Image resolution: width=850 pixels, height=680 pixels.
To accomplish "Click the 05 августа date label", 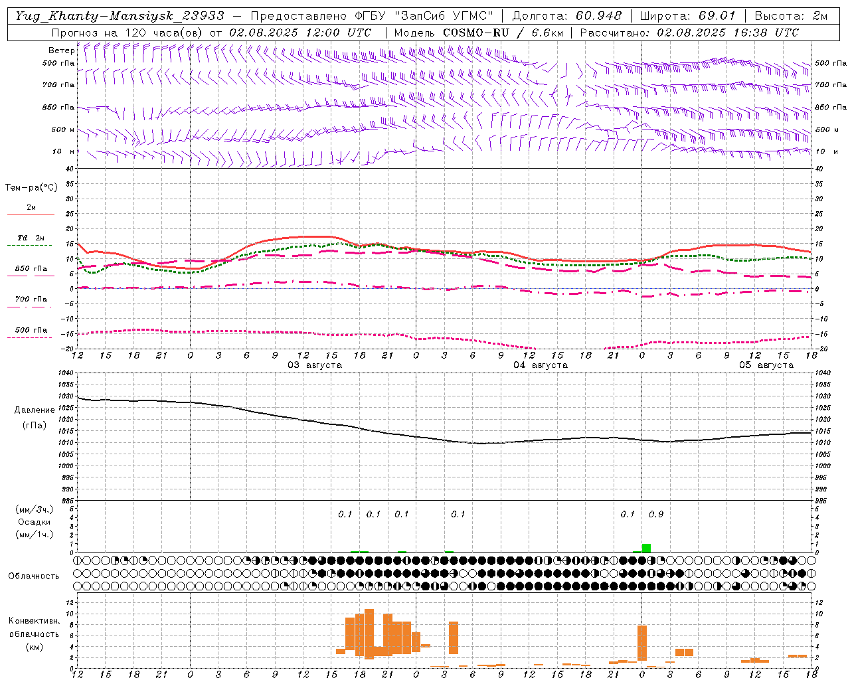I will pos(766,365).
